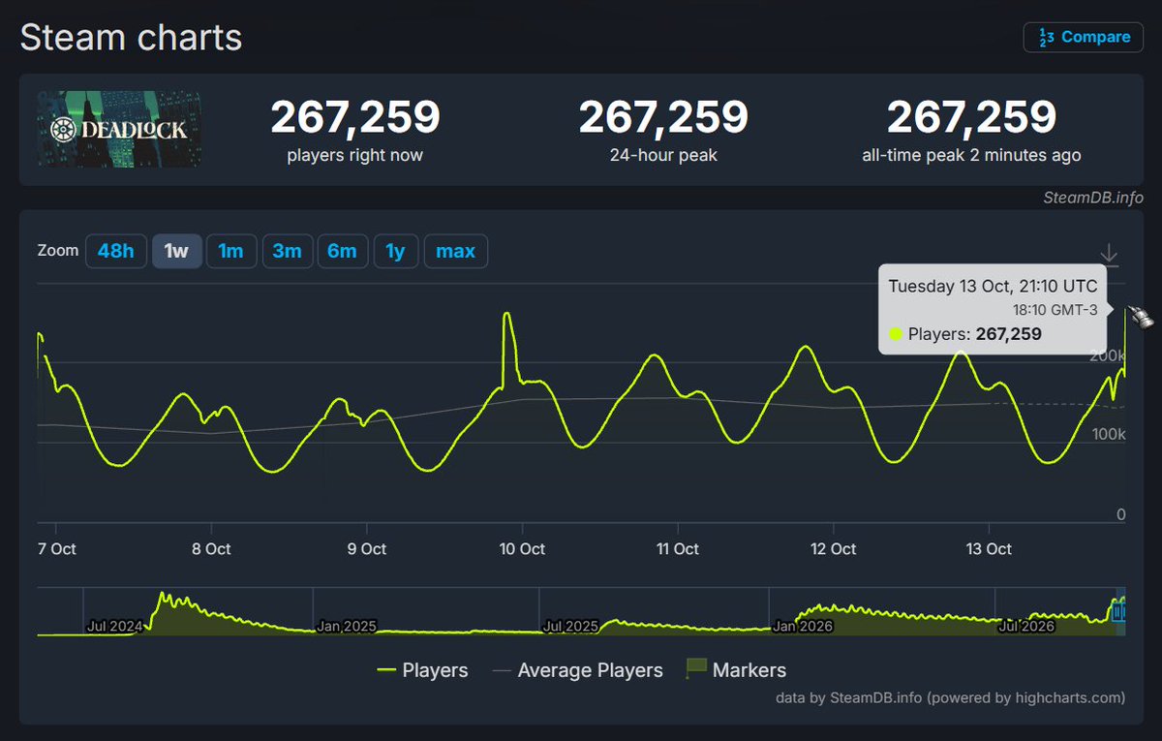Open the chart download menu icon
Screen dimensions: 1162x741
pyautogui.click(x=1110, y=256)
